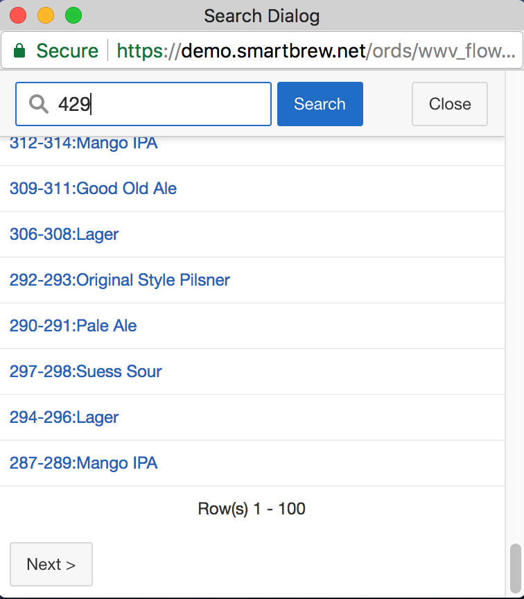Click the Close dialog button
524x599 pixels.
pos(450,104)
